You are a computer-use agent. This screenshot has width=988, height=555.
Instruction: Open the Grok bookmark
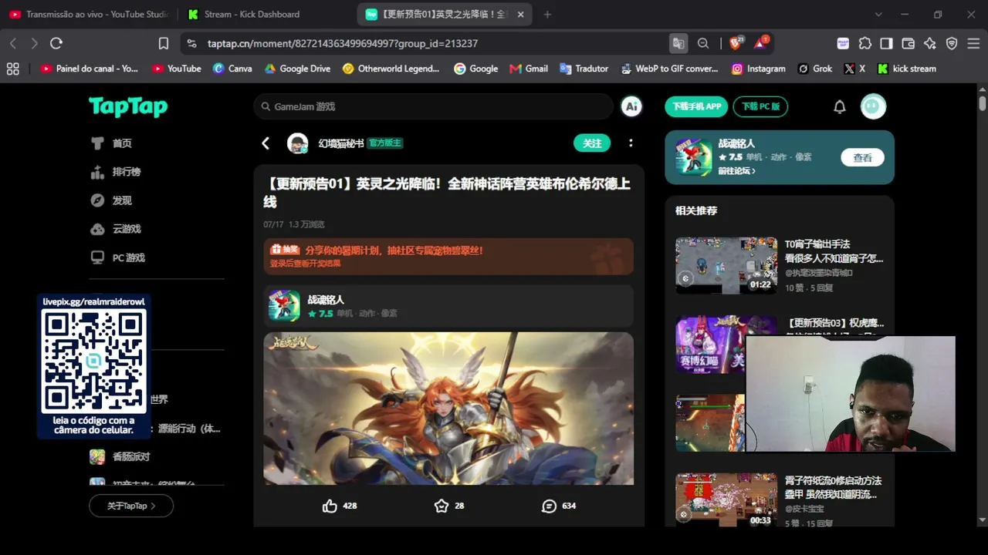point(815,69)
